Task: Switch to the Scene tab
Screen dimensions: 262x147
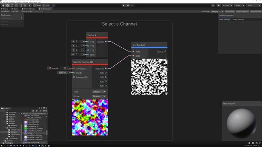Action: click(x=5, y=9)
